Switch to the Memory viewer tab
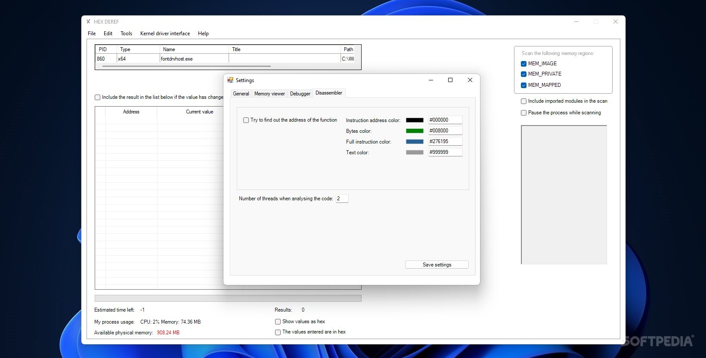This screenshot has height=358, width=706. (x=269, y=94)
